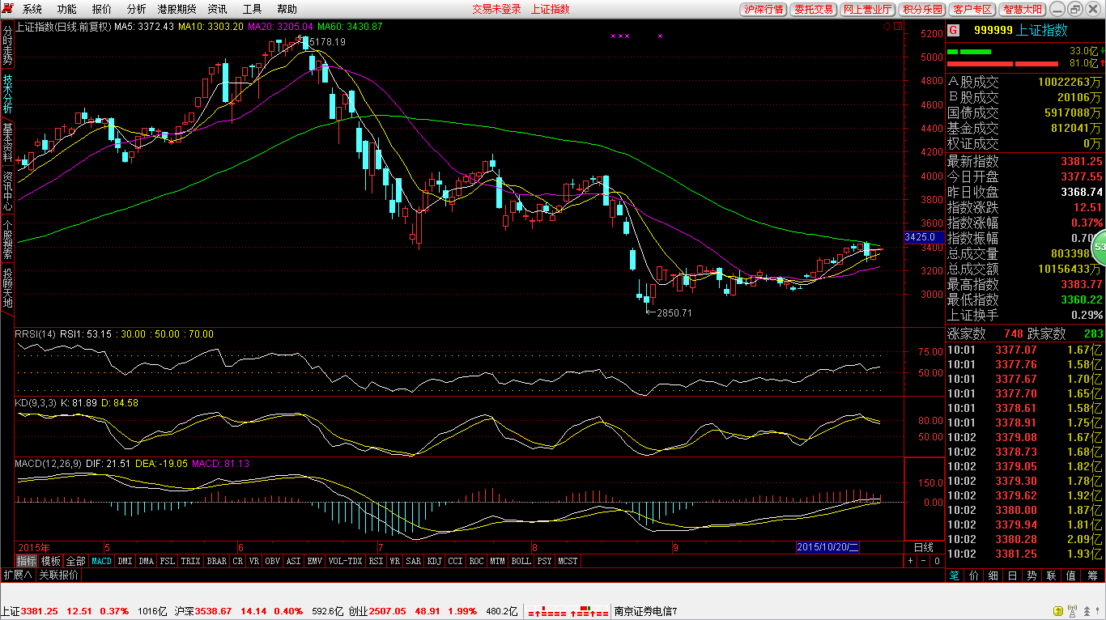Click the 沪深行情 button
The width and height of the screenshot is (1106, 620).
click(763, 10)
